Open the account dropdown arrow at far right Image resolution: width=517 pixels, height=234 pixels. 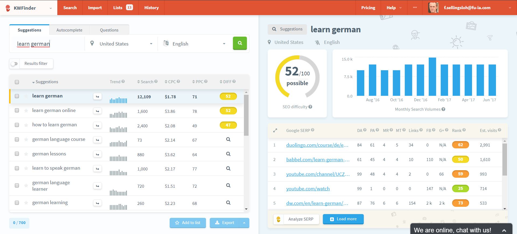pyautogui.click(x=510, y=8)
